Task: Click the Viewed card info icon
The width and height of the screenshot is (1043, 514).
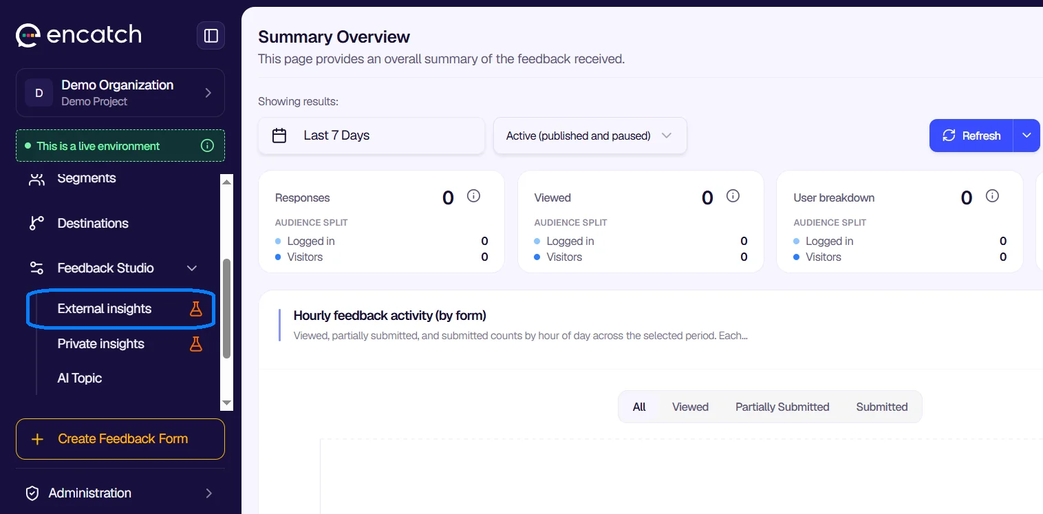Action: [x=733, y=196]
